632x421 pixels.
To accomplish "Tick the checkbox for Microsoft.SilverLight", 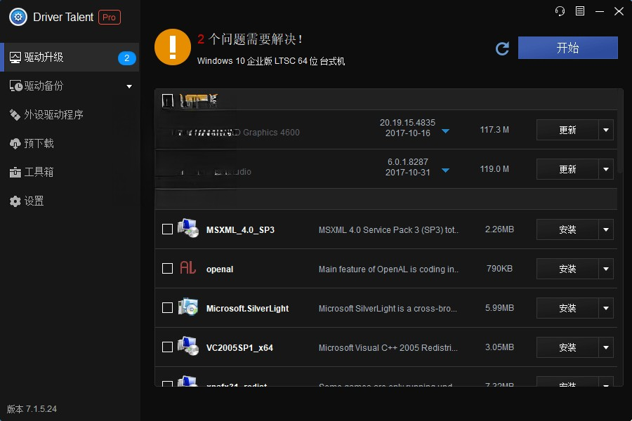I will point(167,308).
